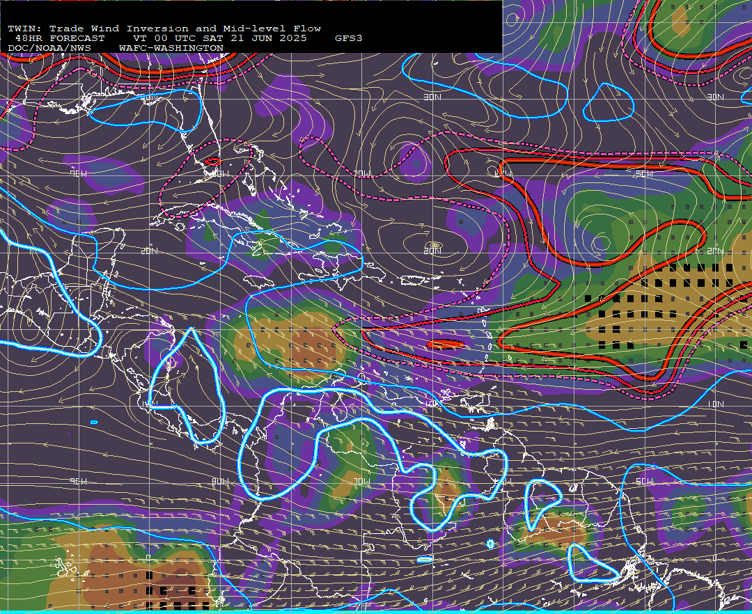The width and height of the screenshot is (752, 614).
Task: Click the "48HR FORECAST" header text
Action: pyautogui.click(x=60, y=38)
